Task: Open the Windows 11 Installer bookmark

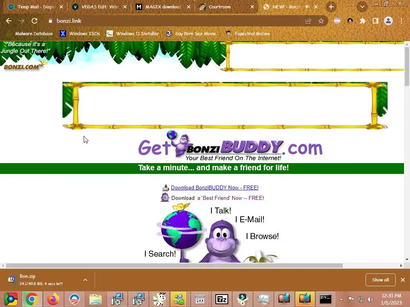Action: [133, 34]
